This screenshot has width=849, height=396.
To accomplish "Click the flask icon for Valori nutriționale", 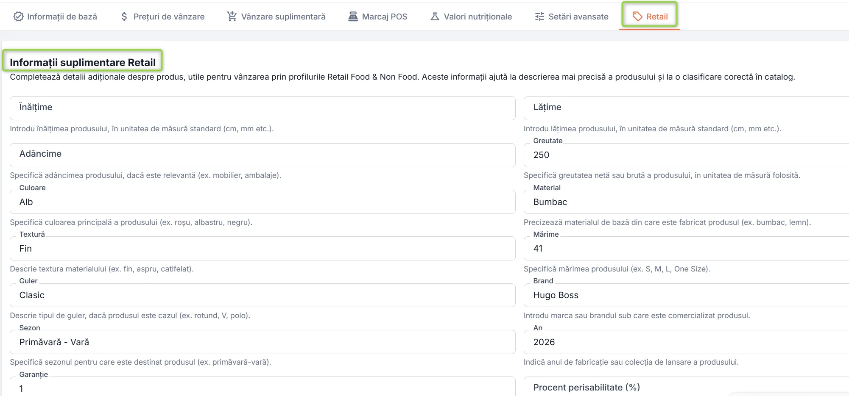I will [x=435, y=17].
